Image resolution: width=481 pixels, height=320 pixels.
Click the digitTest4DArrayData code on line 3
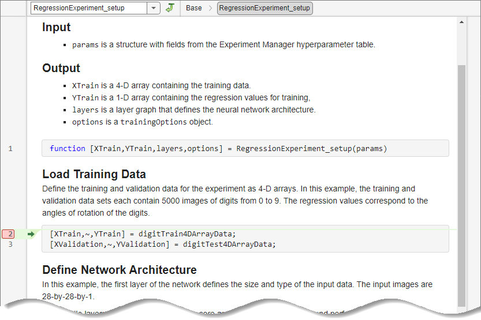(229, 244)
